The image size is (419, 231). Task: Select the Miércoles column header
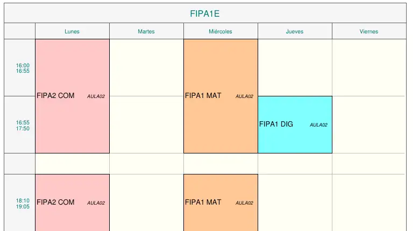coord(221,31)
